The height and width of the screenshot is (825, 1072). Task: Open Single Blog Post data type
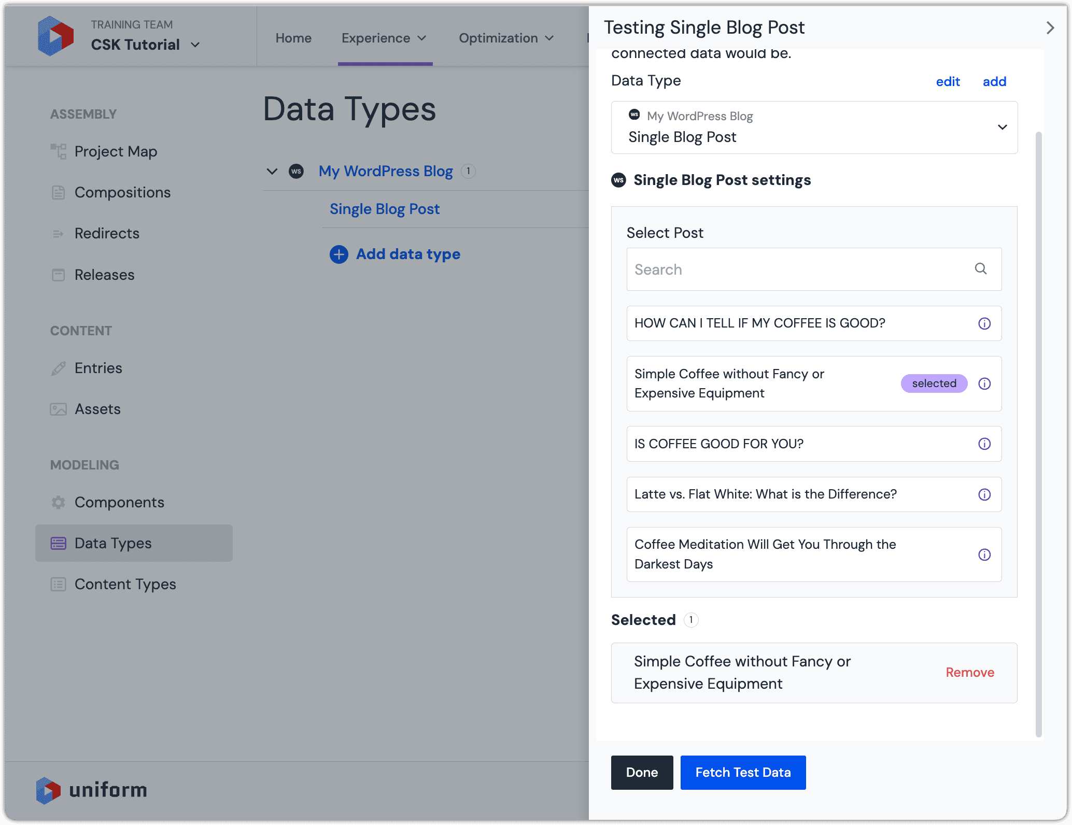[385, 209]
